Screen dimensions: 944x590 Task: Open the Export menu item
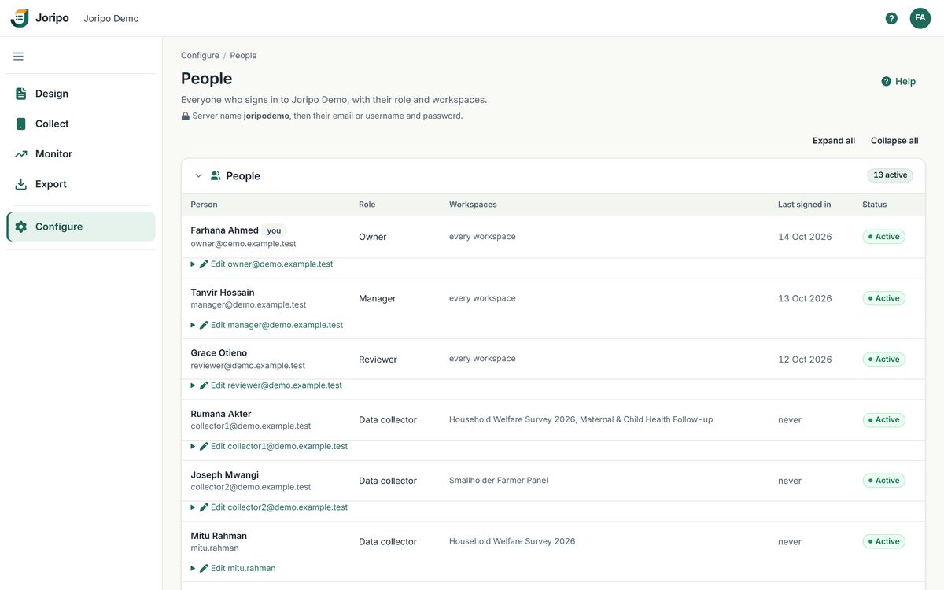81,184
